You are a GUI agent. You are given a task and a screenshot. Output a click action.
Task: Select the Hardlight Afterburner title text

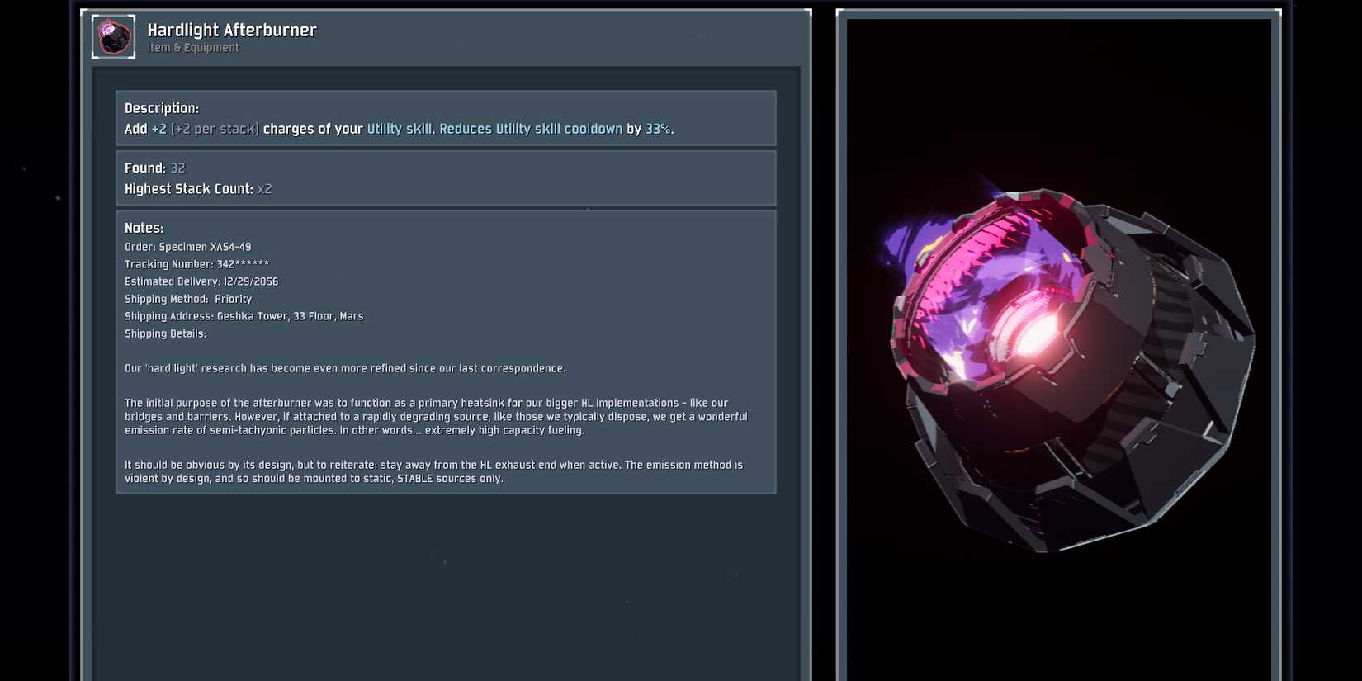click(232, 30)
